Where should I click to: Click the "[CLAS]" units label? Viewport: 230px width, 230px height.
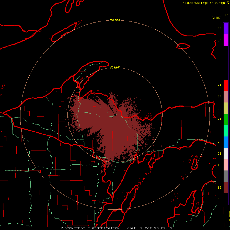click(x=216, y=18)
